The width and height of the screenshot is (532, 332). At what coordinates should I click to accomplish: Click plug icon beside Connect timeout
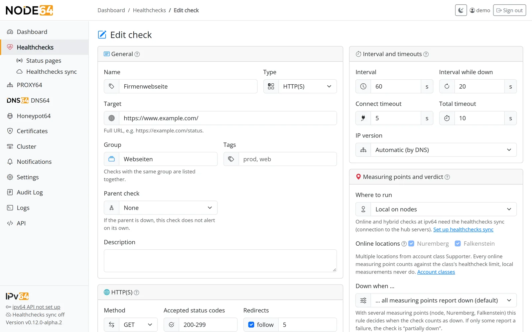363,118
